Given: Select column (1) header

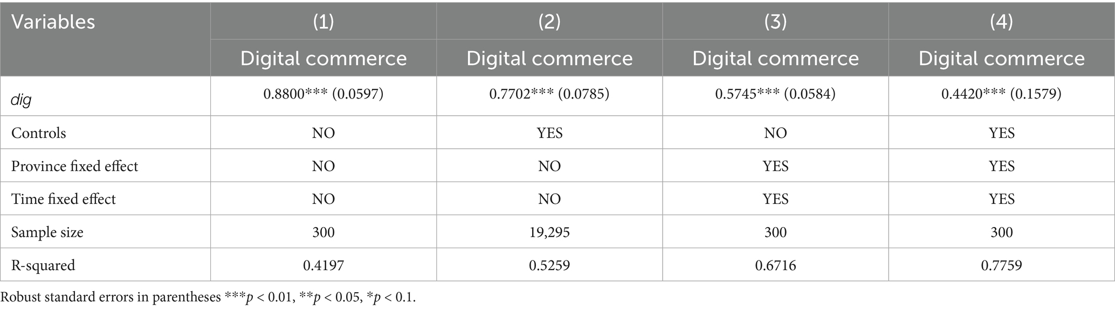Looking at the screenshot, I should tap(323, 22).
